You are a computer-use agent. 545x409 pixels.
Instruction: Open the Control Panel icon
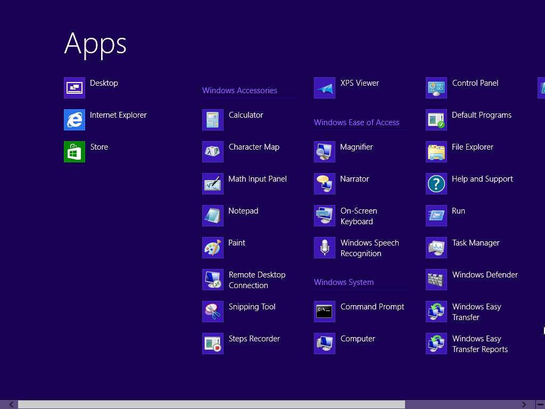click(436, 88)
